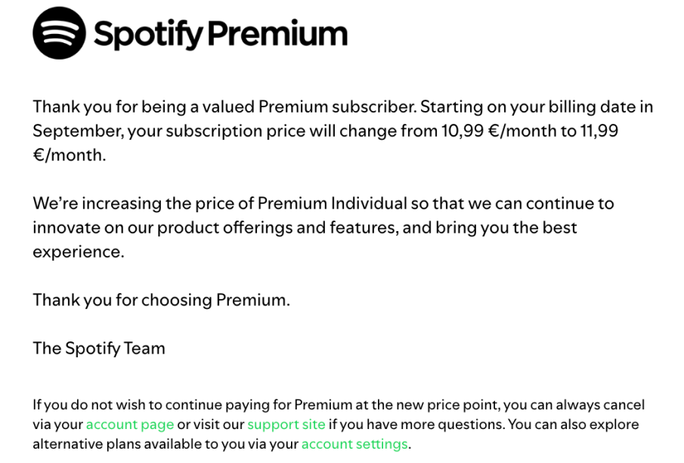Open the account settings link
The width and height of the screenshot is (684, 463).
click(354, 444)
